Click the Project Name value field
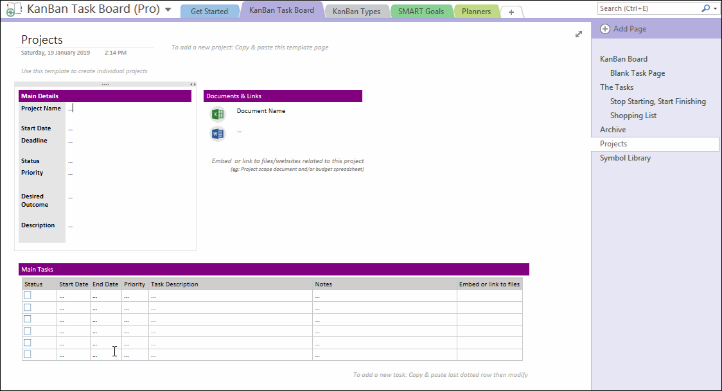The height and width of the screenshot is (391, 722). tap(128, 109)
